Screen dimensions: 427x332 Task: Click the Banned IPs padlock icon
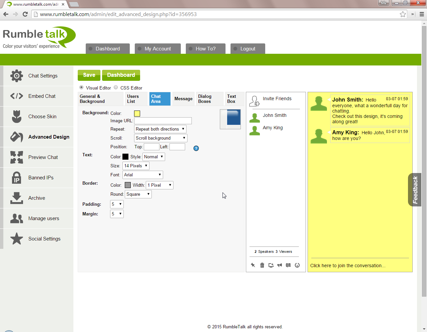pyautogui.click(x=17, y=178)
